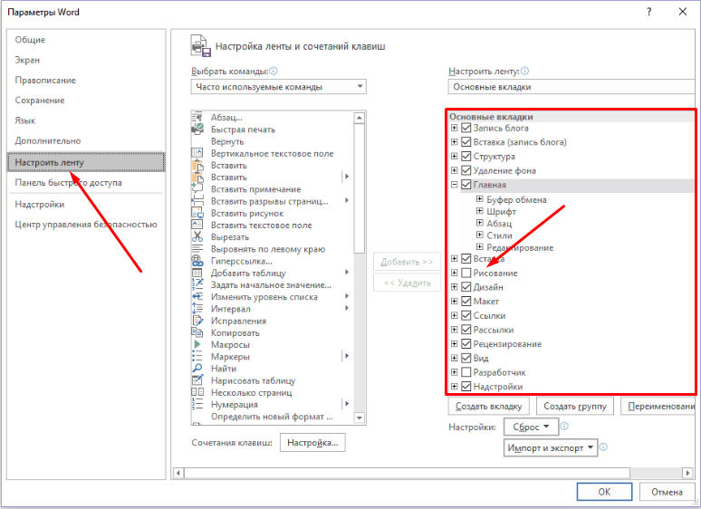
Task: Select the Быстрая печать printer icon
Action: (x=197, y=130)
